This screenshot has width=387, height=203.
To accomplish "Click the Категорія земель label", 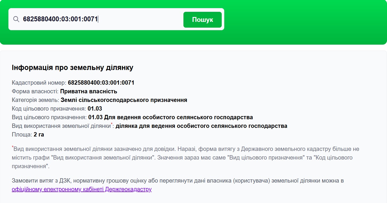I will pos(35,100).
